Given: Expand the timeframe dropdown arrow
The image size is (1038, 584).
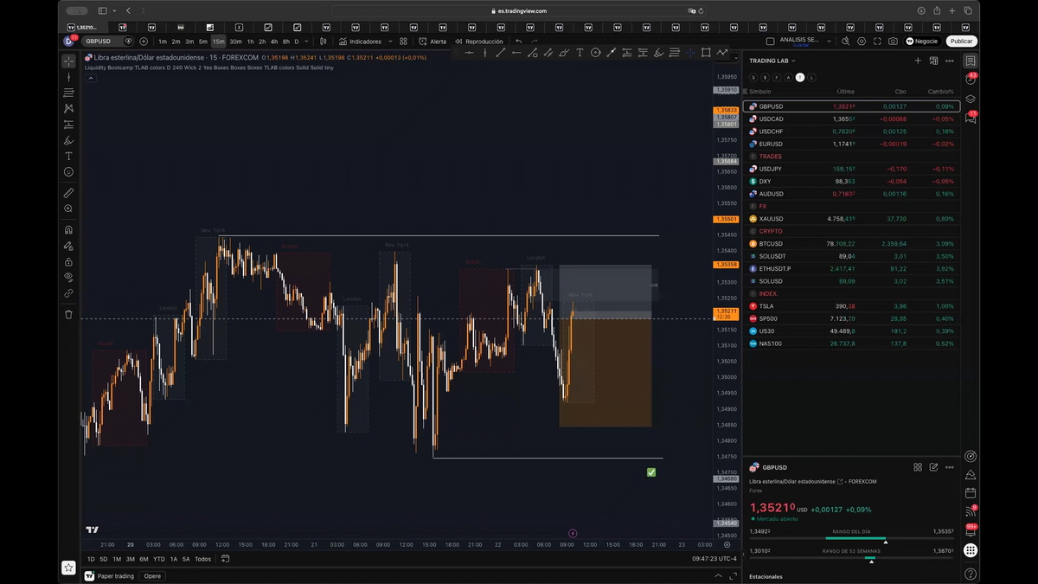Looking at the screenshot, I should tap(308, 41).
